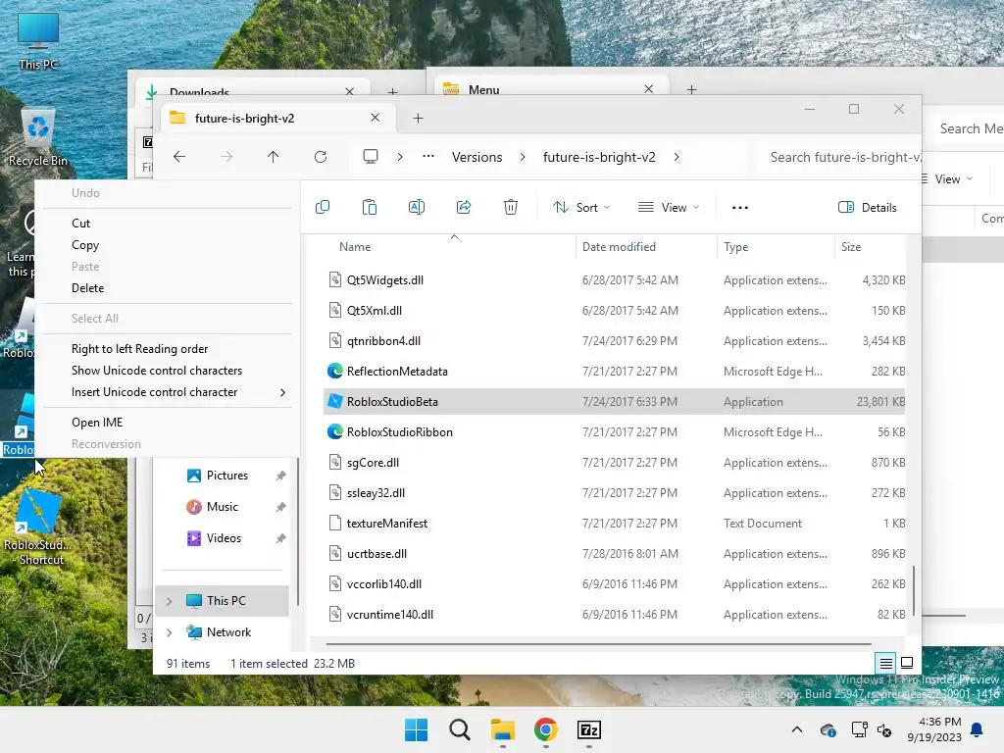This screenshot has width=1004, height=753.
Task: Add a new tab next to future-is-bright-v2
Action: click(418, 118)
